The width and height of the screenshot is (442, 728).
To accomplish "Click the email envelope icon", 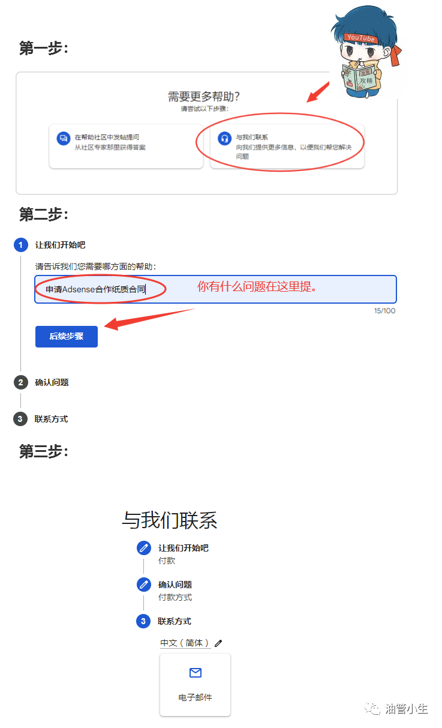I will point(195,673).
